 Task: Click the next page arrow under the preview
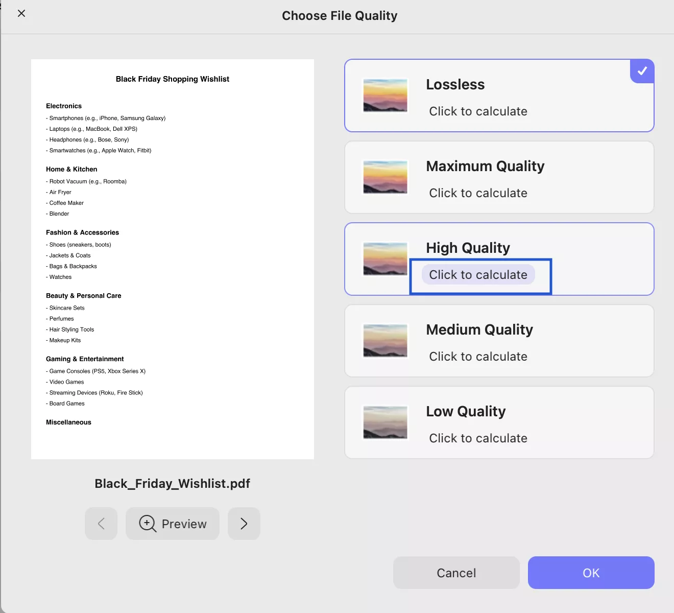(x=244, y=524)
